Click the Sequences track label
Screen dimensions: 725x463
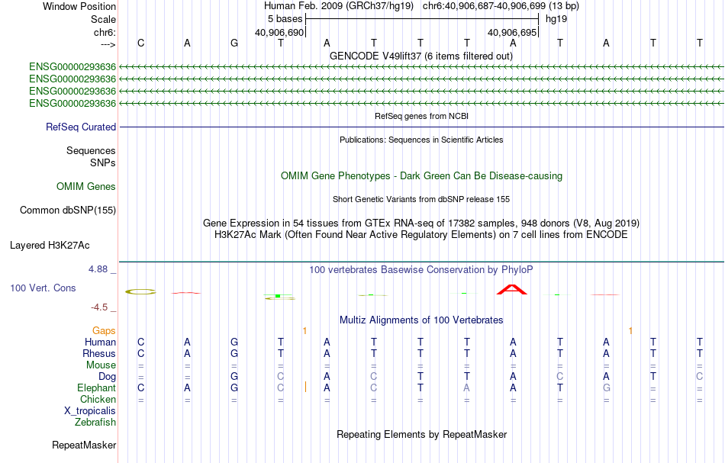(x=91, y=150)
